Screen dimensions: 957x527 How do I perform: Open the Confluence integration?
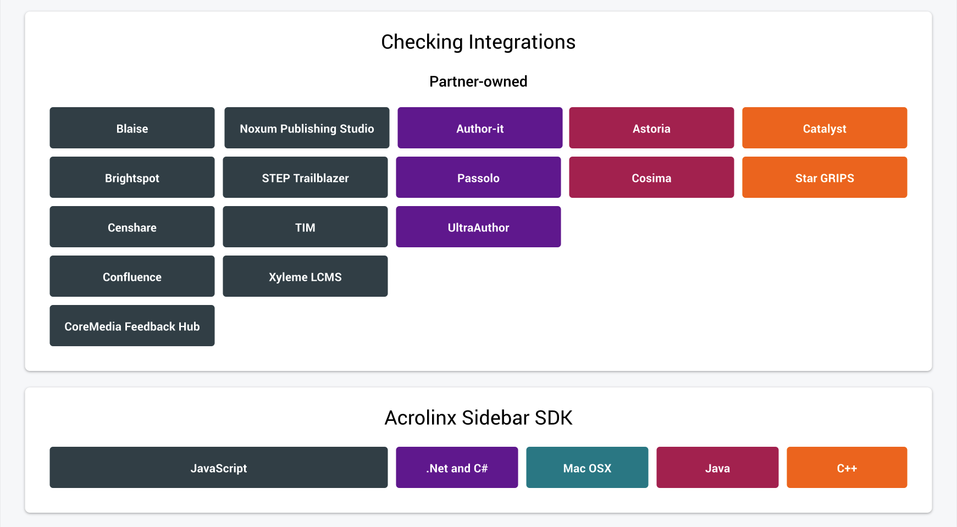click(132, 276)
